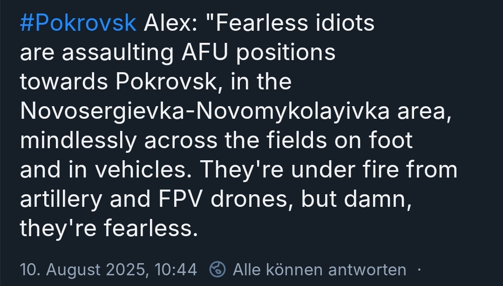Click 'and in vehicles.' text
The height and width of the screenshot is (286, 503).
point(106,170)
